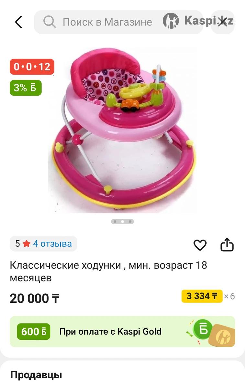245x389 pixels.
Task: Add walker to favorites with heart icon
Action: tap(200, 245)
